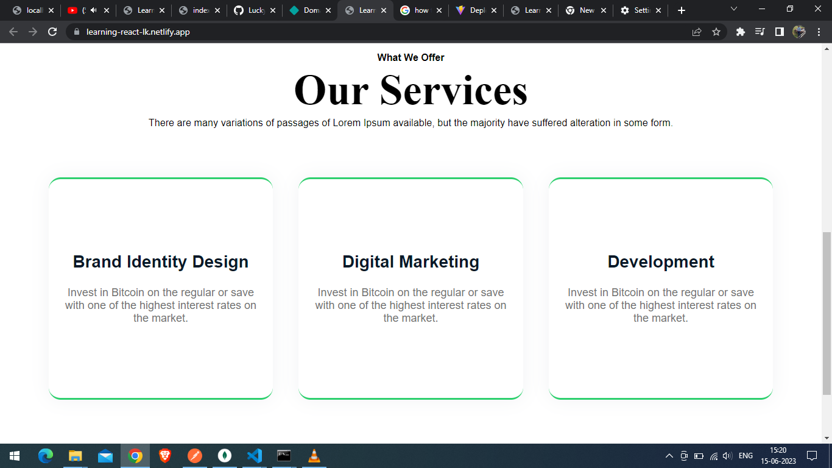Open a new browser tab

point(681,10)
